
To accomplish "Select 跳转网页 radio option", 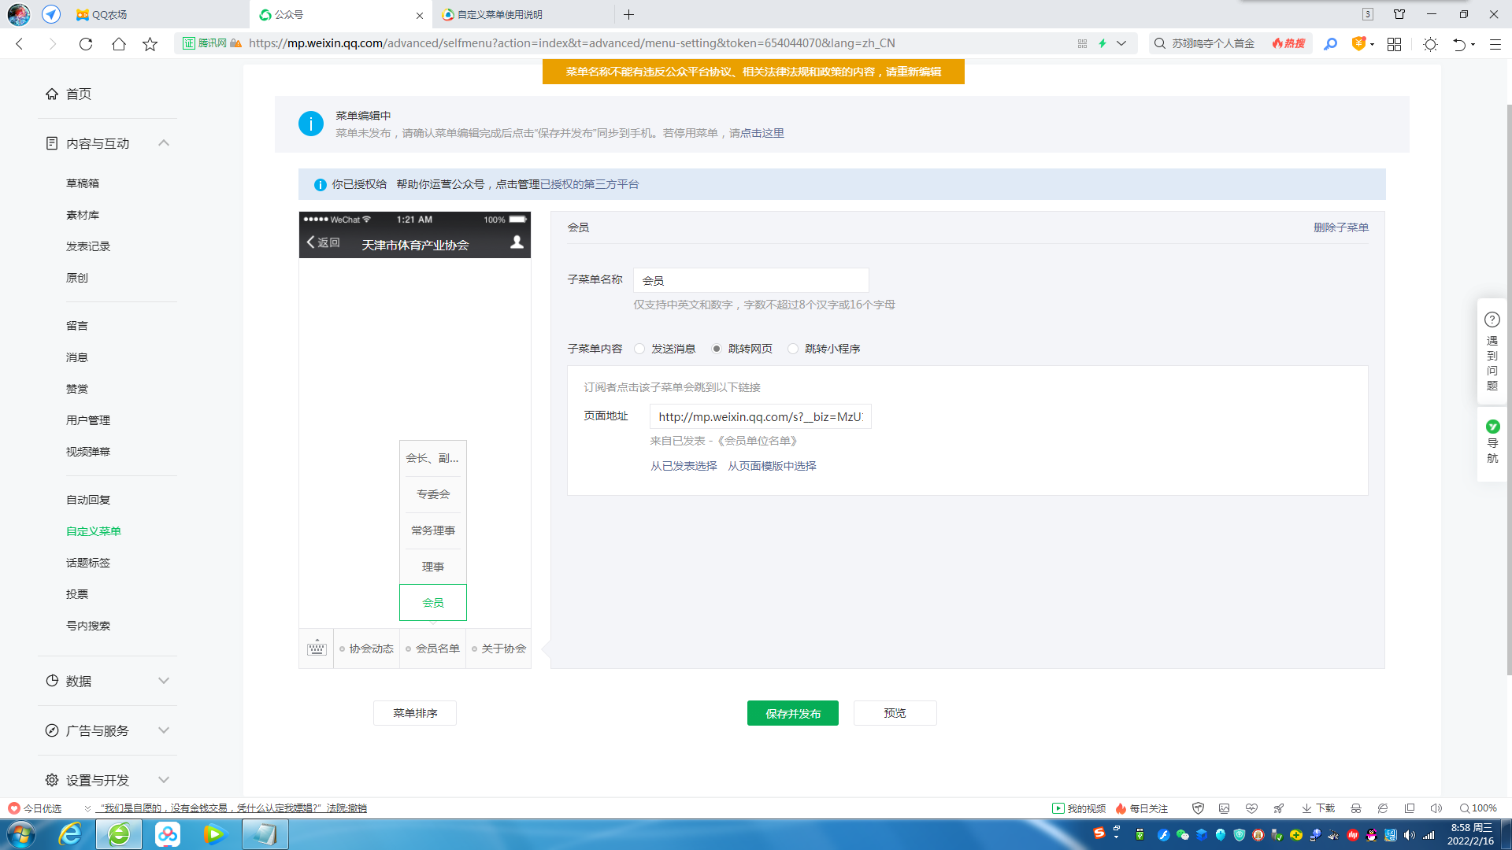I will (x=716, y=349).
